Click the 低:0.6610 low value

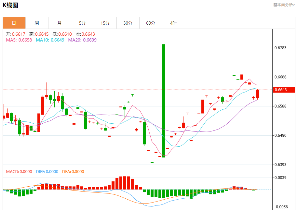tap(62, 34)
